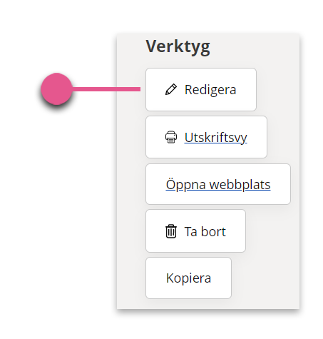Choose the Ta bort delete button
This screenshot has height=339, width=323.
coord(195,231)
